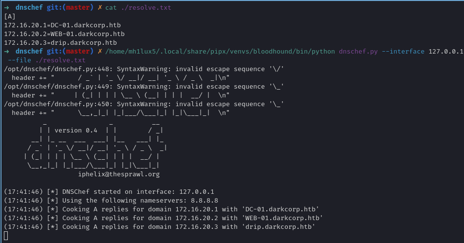Click the dnschef.py:450 SyntaxWarning line
464x243 pixels.
click(144, 104)
